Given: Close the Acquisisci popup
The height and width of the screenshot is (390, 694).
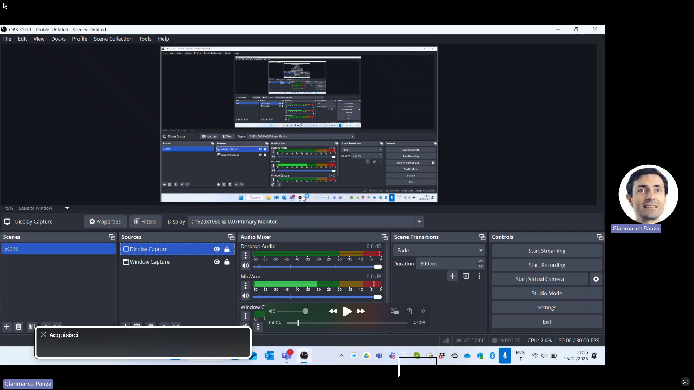Looking at the screenshot, I should tap(43, 335).
